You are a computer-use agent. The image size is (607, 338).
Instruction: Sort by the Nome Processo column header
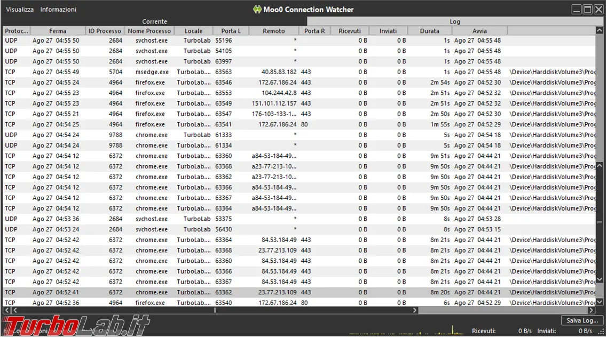coord(149,31)
